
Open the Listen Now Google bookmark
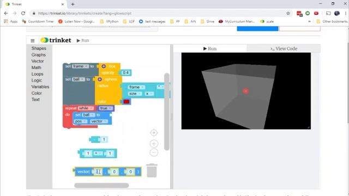click(x=76, y=21)
